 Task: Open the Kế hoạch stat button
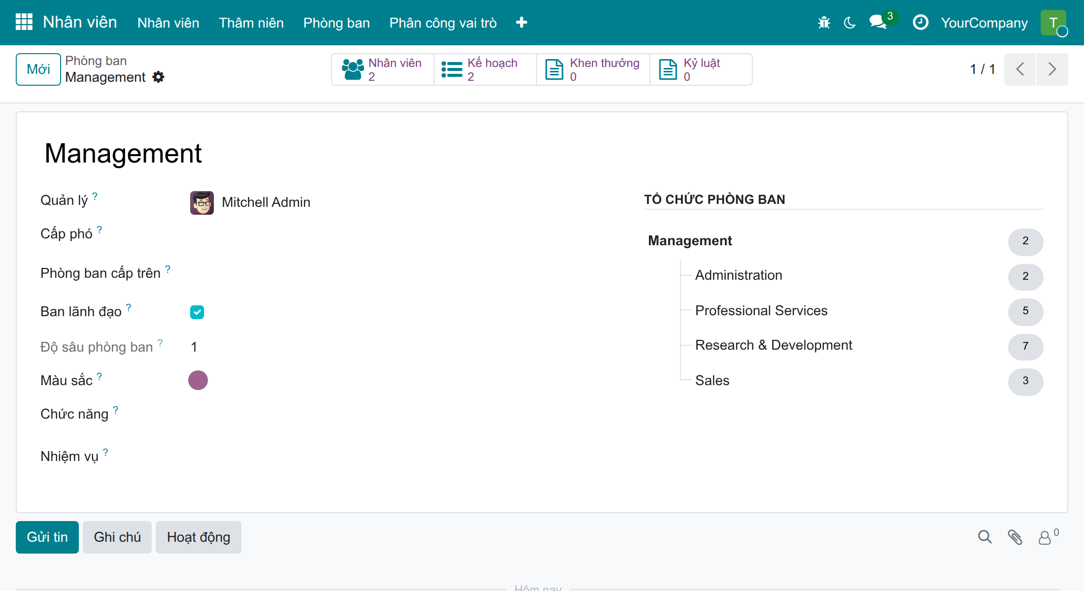tap(485, 69)
